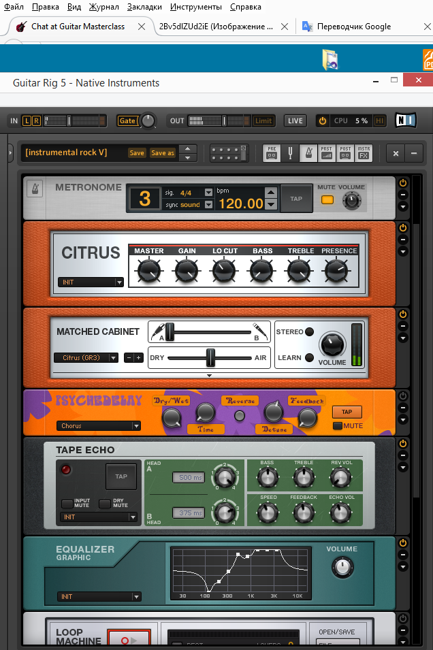Open the PRST preset volume icon
Image resolution: width=433 pixels, height=650 pixels.
click(326, 153)
